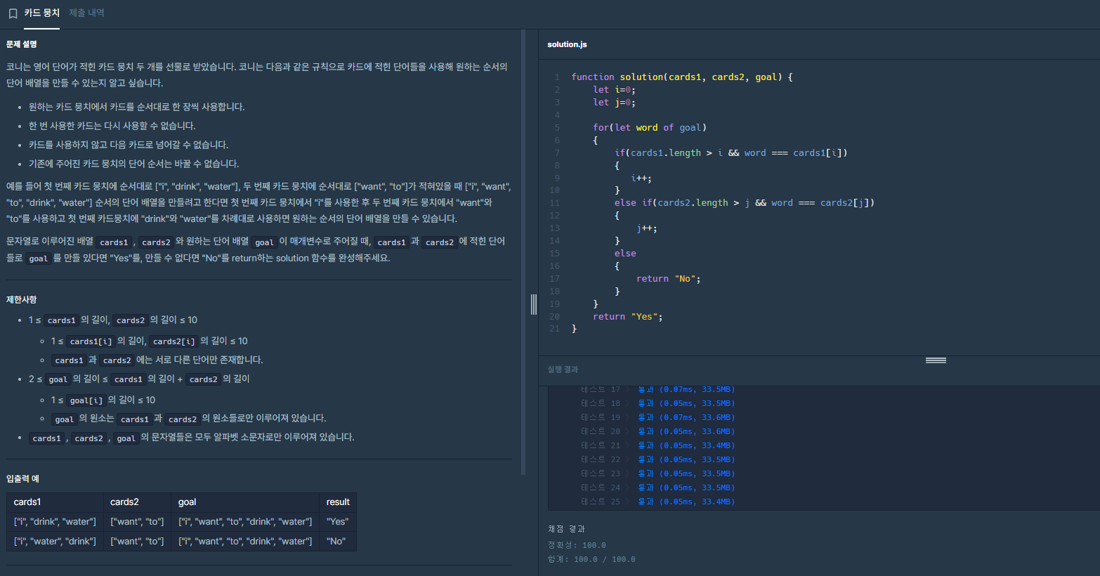Click the result table header
1100x576 pixels.
338,502
